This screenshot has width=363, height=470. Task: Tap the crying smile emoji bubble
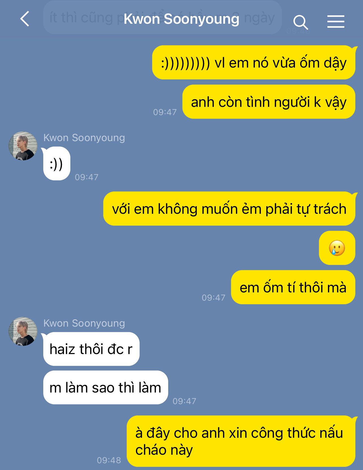(x=337, y=248)
